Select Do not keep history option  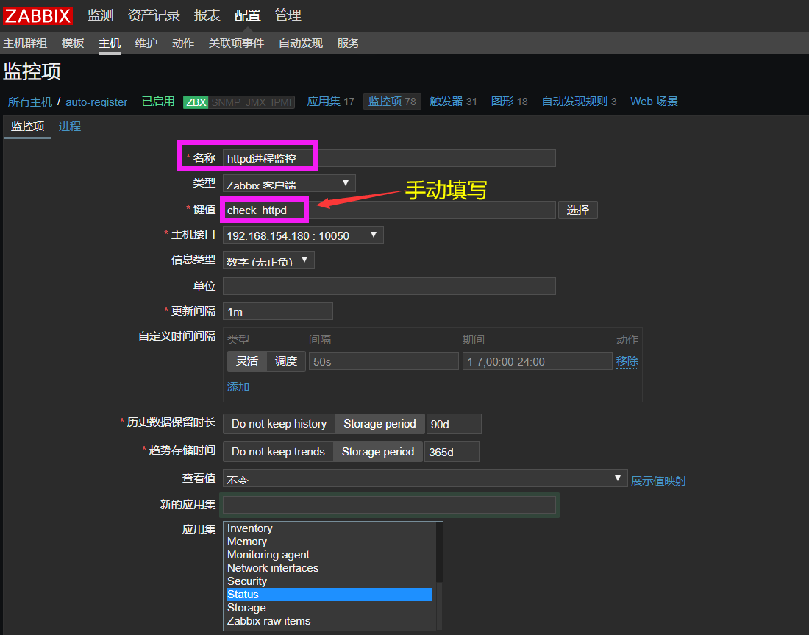pyautogui.click(x=279, y=423)
